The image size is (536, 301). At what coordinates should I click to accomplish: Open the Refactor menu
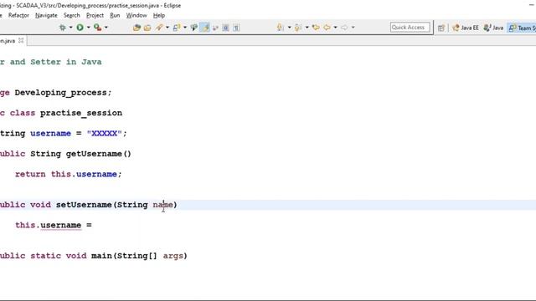pos(18,15)
